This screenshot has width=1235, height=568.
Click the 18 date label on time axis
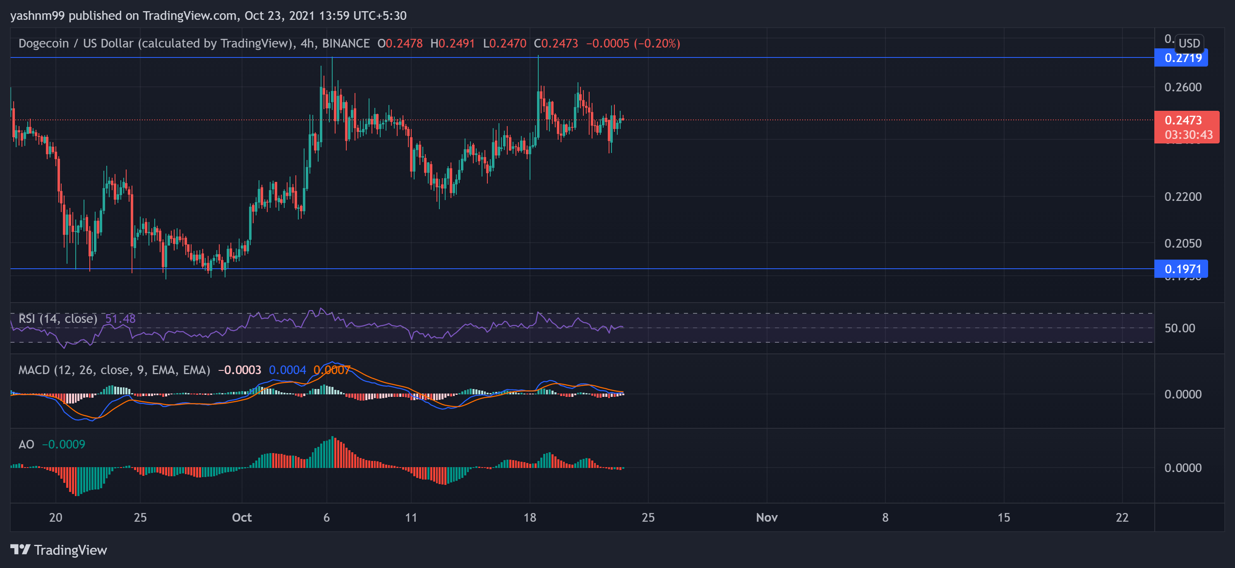pyautogui.click(x=530, y=517)
